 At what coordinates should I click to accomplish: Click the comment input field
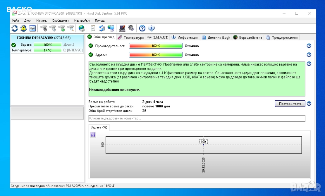[197, 118]
